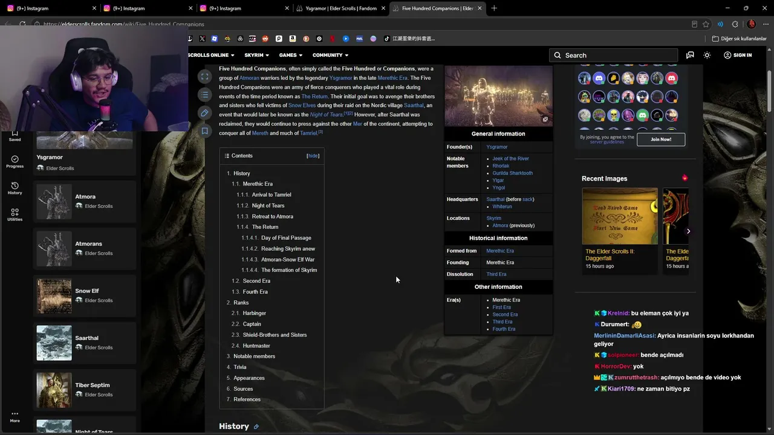Open the Snow Elf card in sidebar
The image size is (774, 435).
85,296
